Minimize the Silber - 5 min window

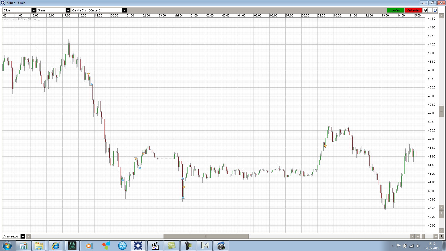tap(423, 3)
